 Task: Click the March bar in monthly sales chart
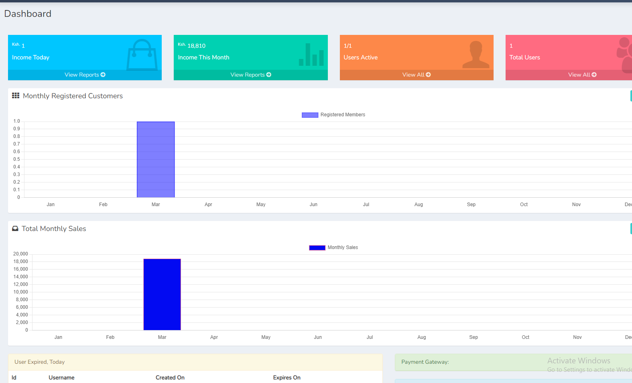point(162,294)
